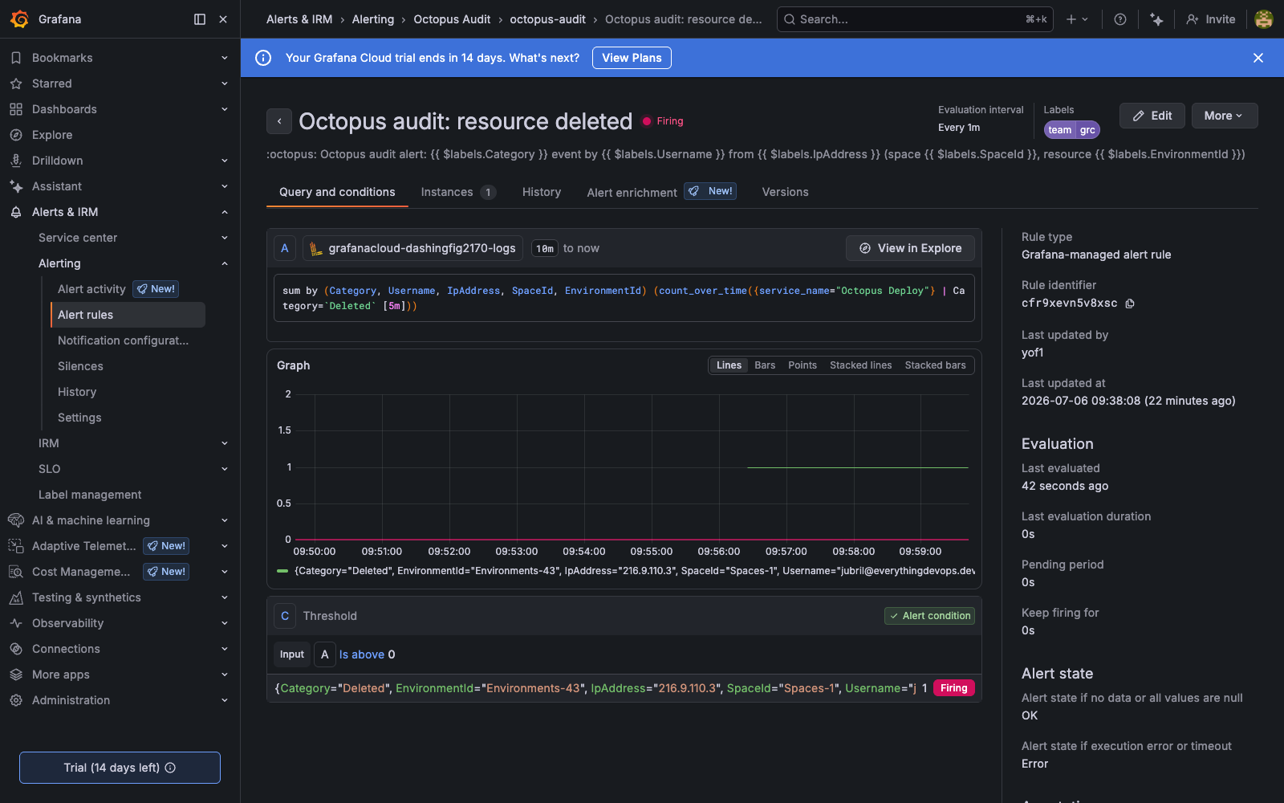Click the Testing & synthetics icon

tap(16, 597)
